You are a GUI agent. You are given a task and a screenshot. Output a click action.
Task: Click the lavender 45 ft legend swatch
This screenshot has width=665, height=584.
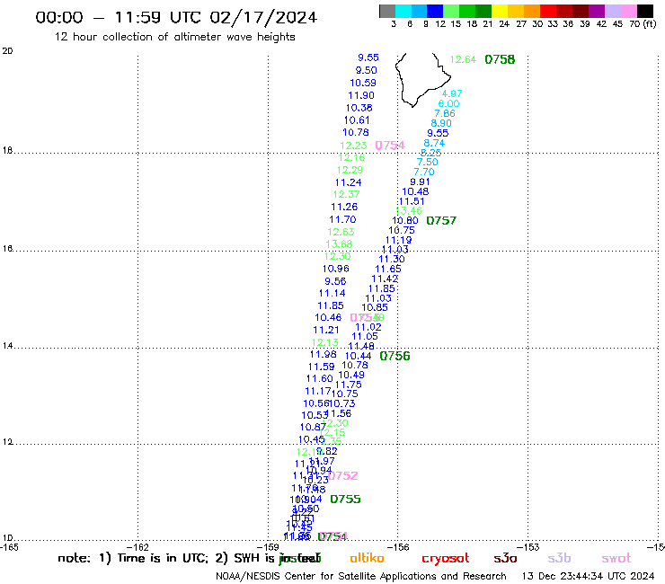pos(612,11)
